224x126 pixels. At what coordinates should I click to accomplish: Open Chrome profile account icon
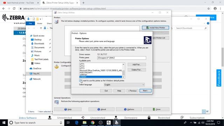[215, 8]
